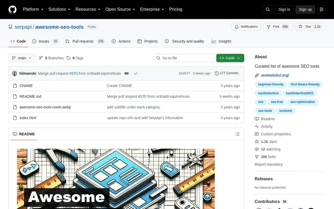
Task: Expand the Platform menu
Action: (33, 9)
